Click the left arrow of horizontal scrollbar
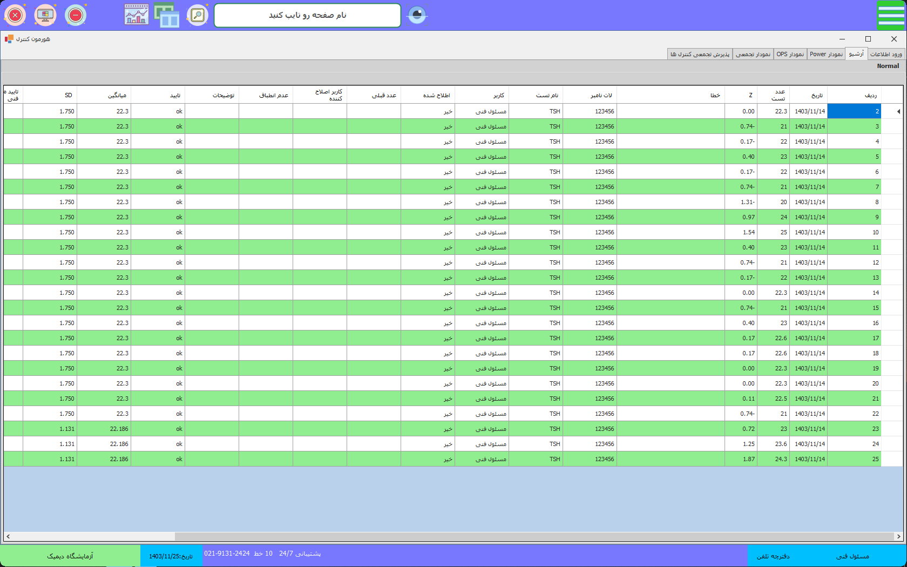 8,536
